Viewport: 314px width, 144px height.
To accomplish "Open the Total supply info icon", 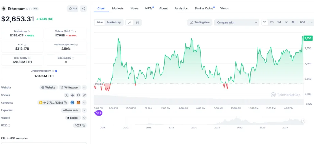I will coord(29,58).
